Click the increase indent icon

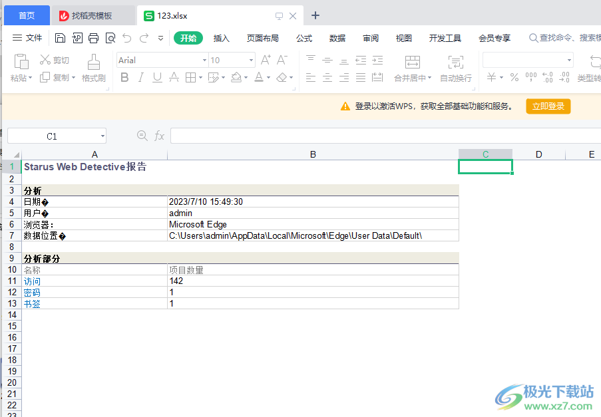coord(377,60)
